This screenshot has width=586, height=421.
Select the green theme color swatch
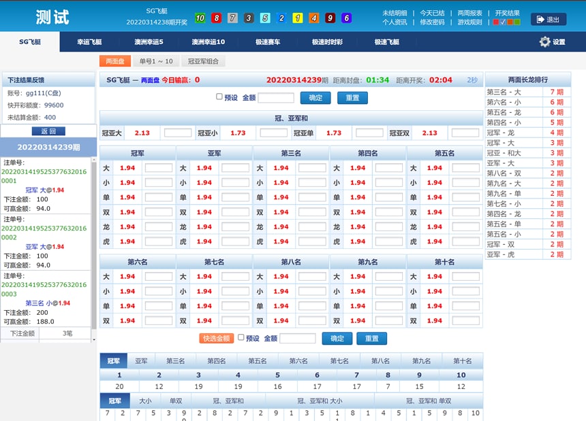coord(517,22)
